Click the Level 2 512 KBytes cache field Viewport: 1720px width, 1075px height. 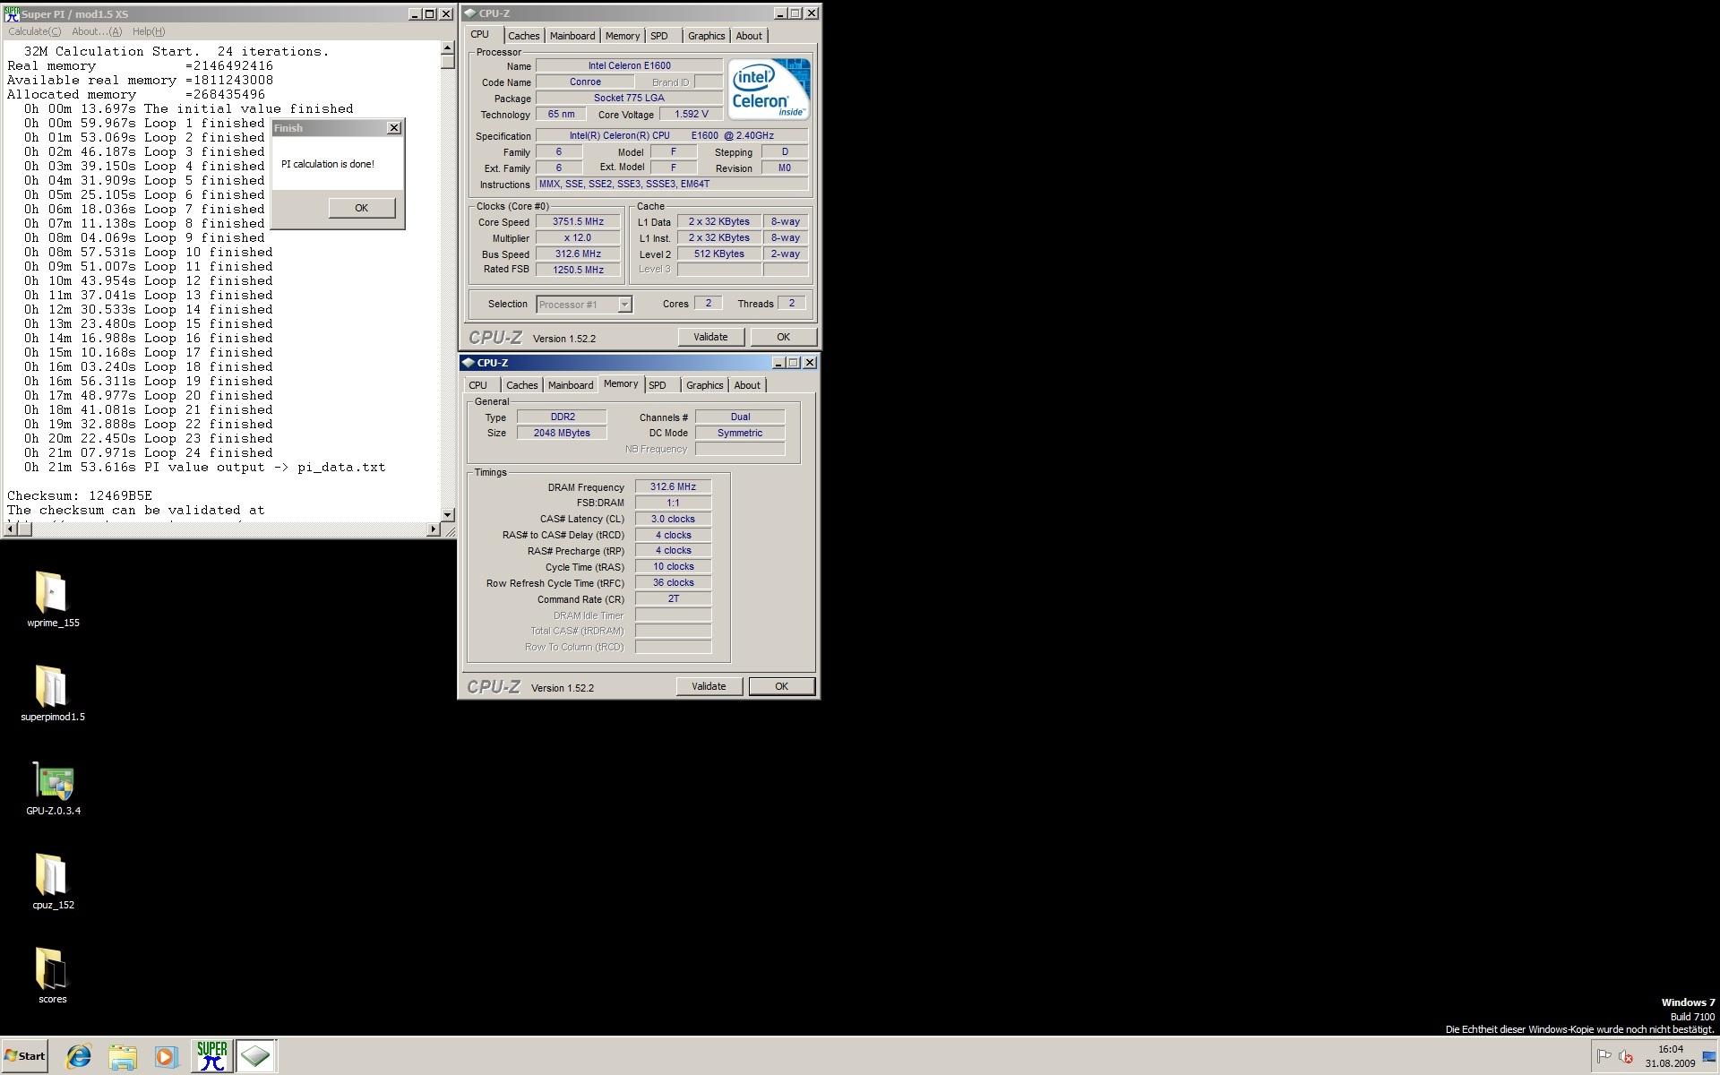click(718, 254)
